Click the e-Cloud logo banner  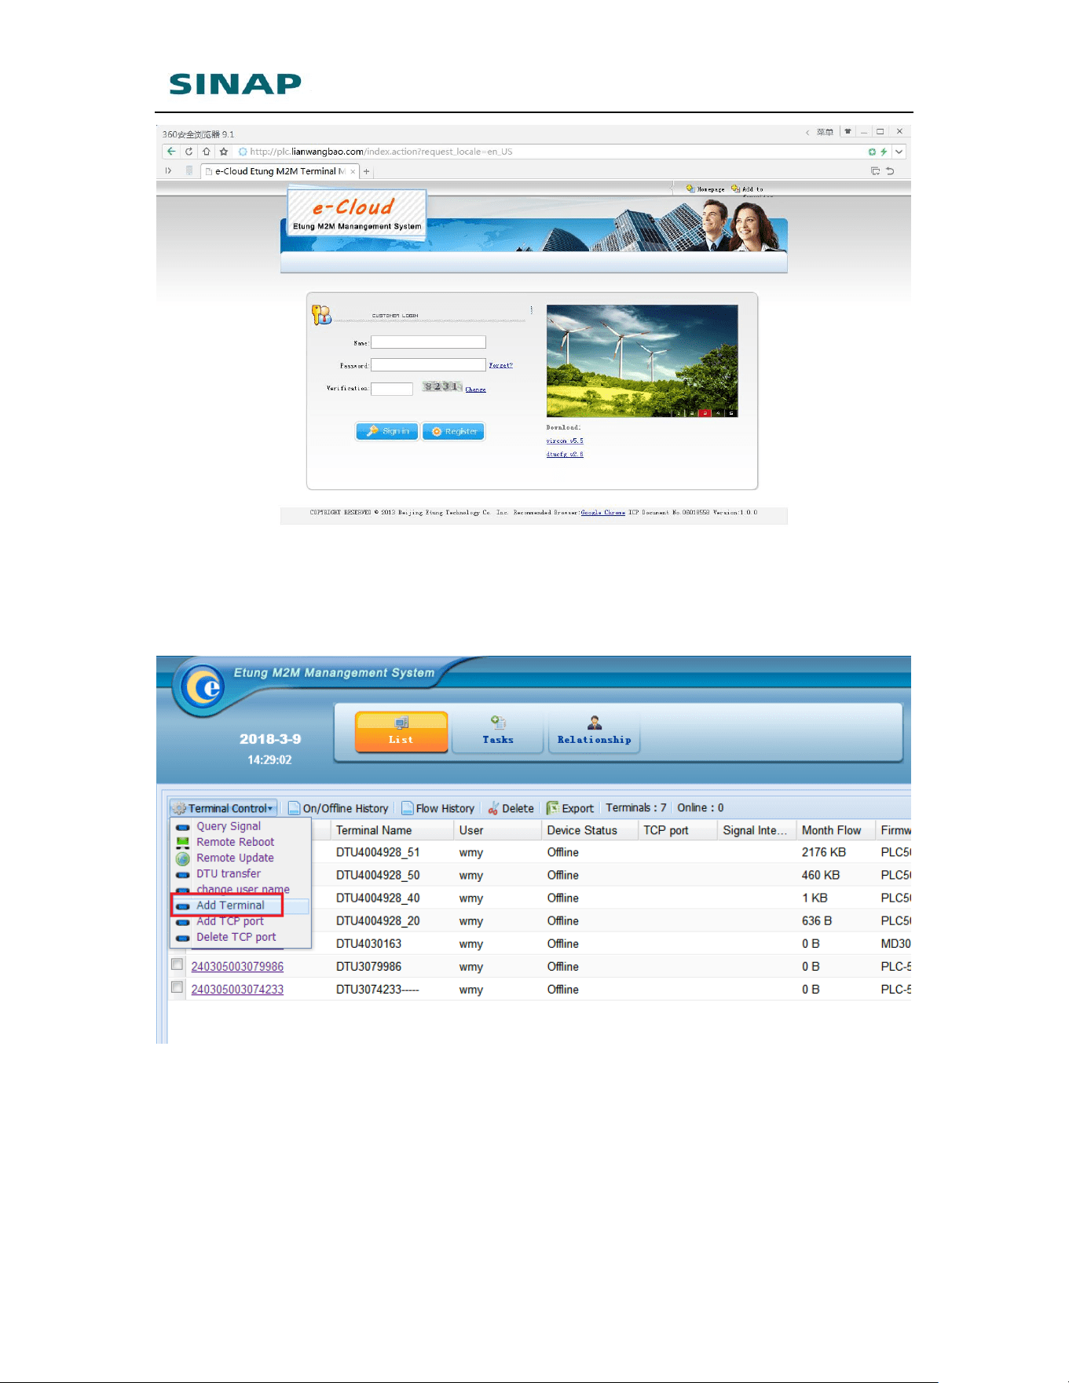point(357,212)
